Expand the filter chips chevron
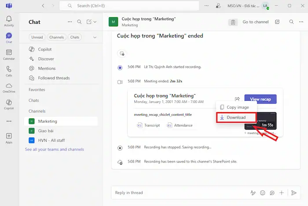The image size is (308, 206). tap(95, 37)
